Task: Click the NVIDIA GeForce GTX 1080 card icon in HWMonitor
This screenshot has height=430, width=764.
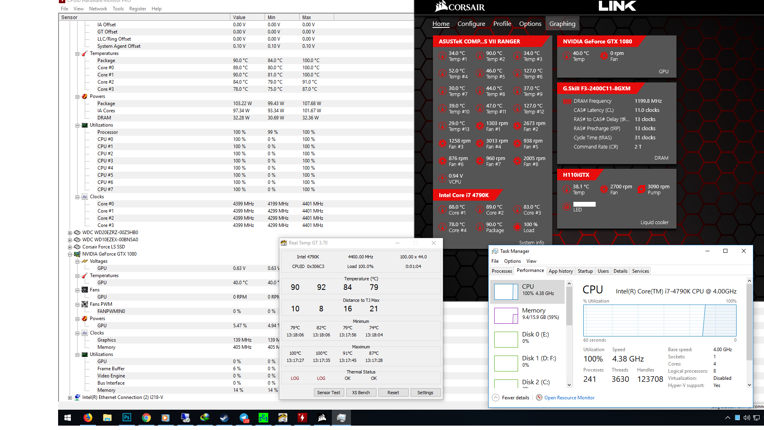Action: coord(77,254)
